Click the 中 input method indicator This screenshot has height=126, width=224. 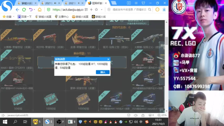[141, 122]
